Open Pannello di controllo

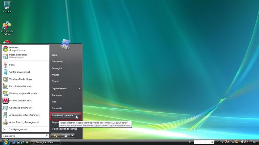66,115
